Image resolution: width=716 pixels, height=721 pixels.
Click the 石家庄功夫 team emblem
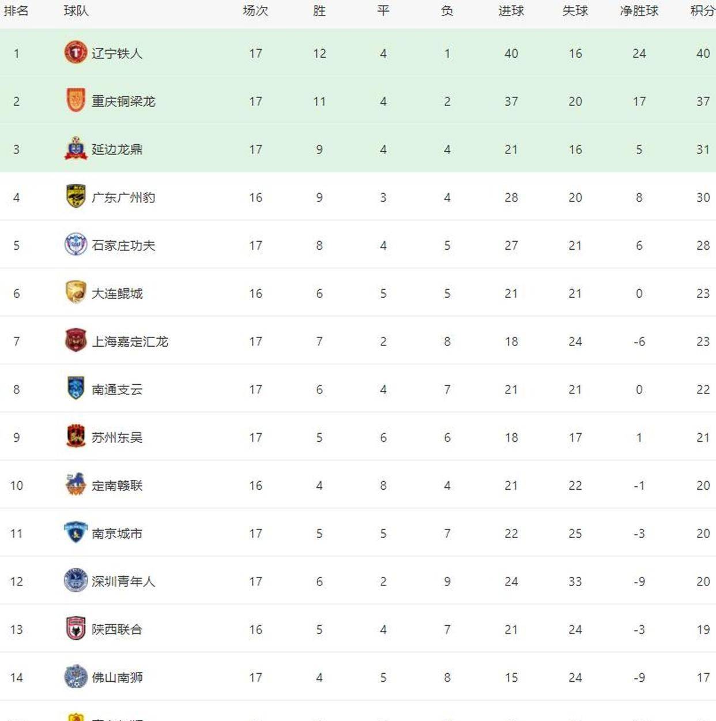(76, 245)
